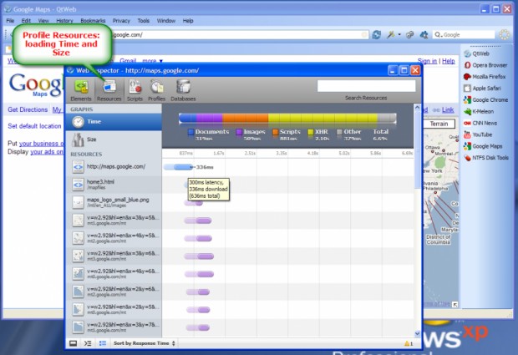Select the Time graph in the sidebar
This screenshot has height=355, width=518.
pyautogui.click(x=114, y=122)
